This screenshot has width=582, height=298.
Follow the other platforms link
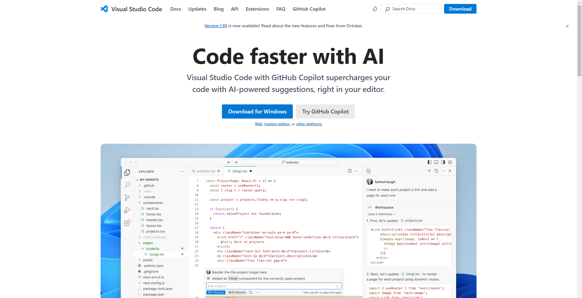click(x=309, y=124)
